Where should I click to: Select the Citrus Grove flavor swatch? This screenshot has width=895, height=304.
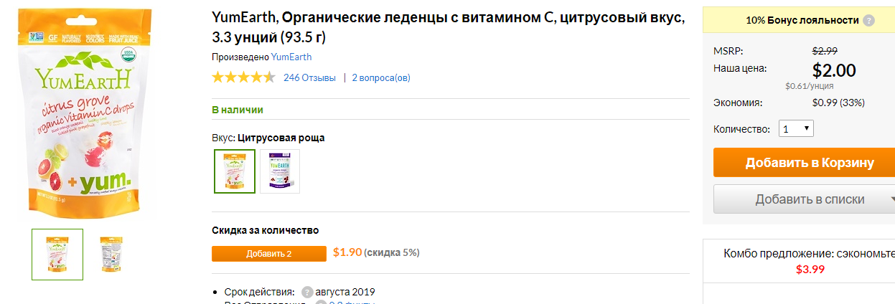coord(235,171)
